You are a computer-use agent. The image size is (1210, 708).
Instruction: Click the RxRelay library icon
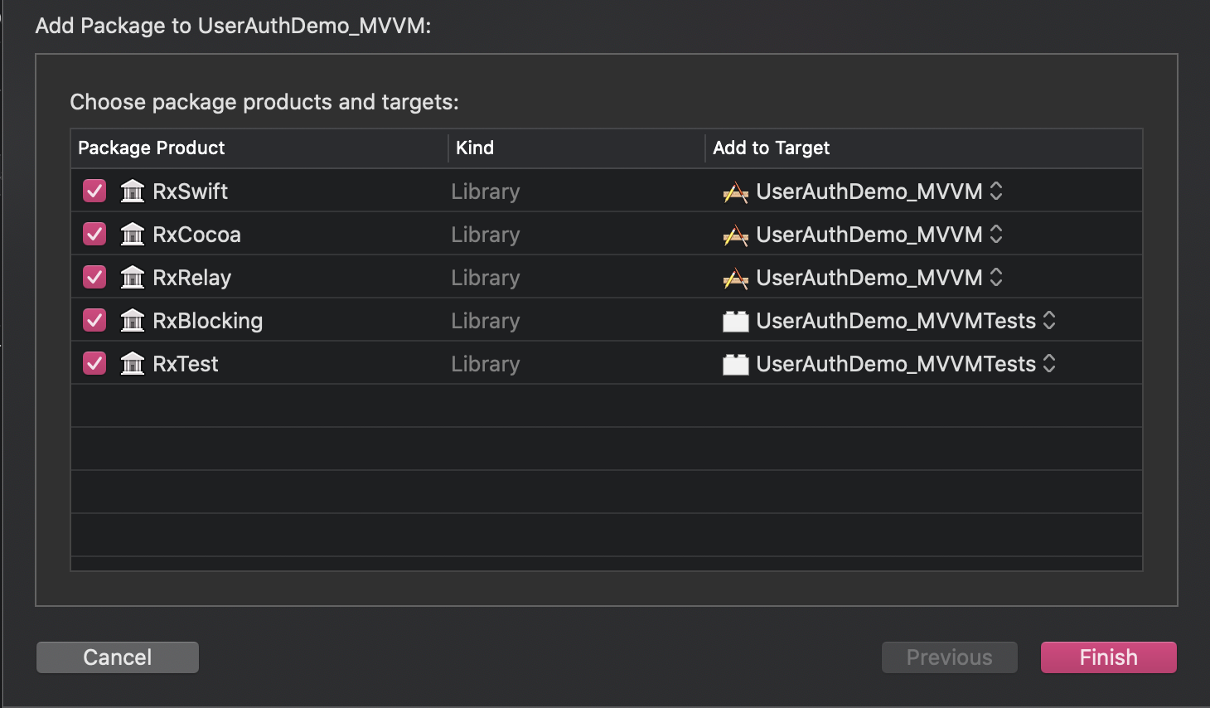[133, 278]
